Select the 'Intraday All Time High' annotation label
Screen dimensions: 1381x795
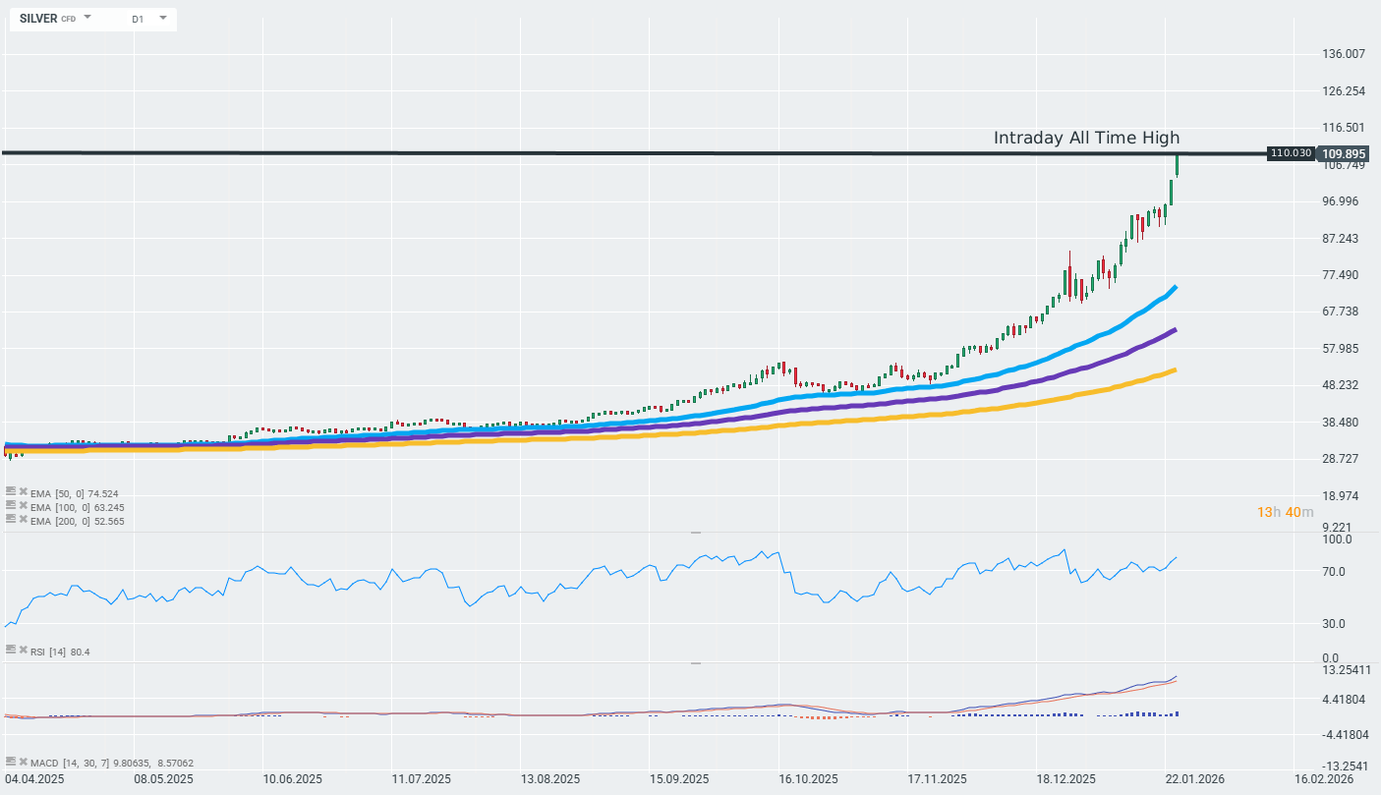pyautogui.click(x=1086, y=138)
